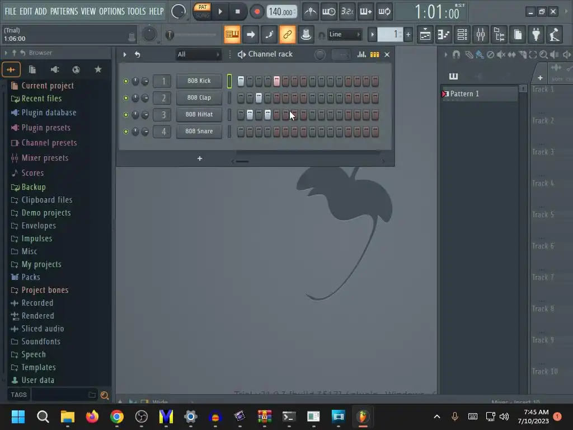Open Channel rack options arrow menu
The width and height of the screenshot is (573, 430).
(125, 54)
